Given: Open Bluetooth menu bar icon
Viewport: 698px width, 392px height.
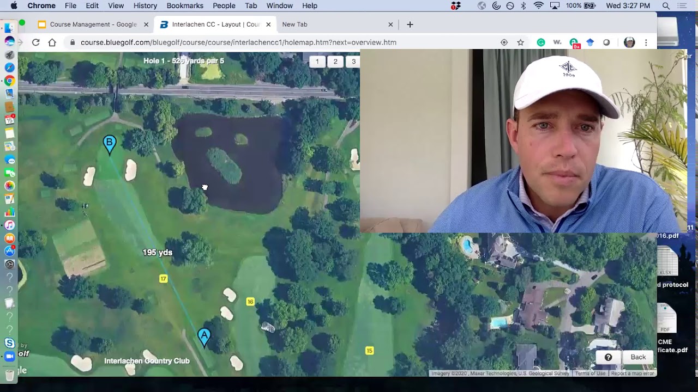Looking at the screenshot, I should [x=523, y=6].
